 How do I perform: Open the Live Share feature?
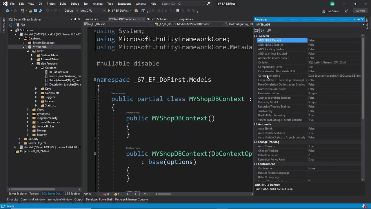click(330, 11)
